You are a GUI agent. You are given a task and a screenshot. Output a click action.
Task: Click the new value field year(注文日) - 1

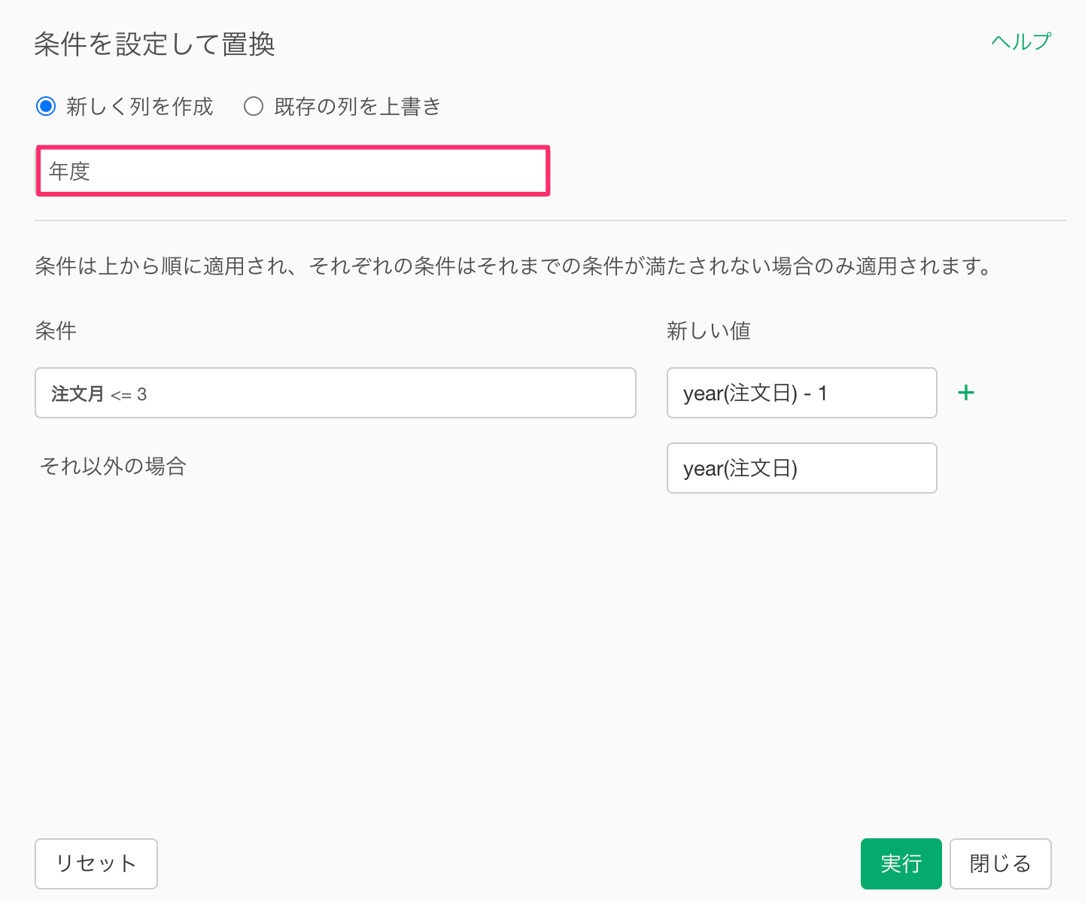pyautogui.click(x=802, y=393)
